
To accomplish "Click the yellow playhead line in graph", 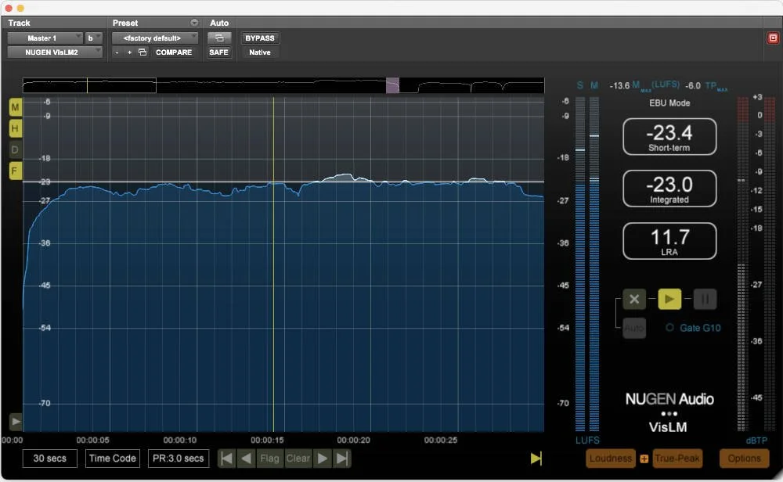I will pyautogui.click(x=273, y=264).
